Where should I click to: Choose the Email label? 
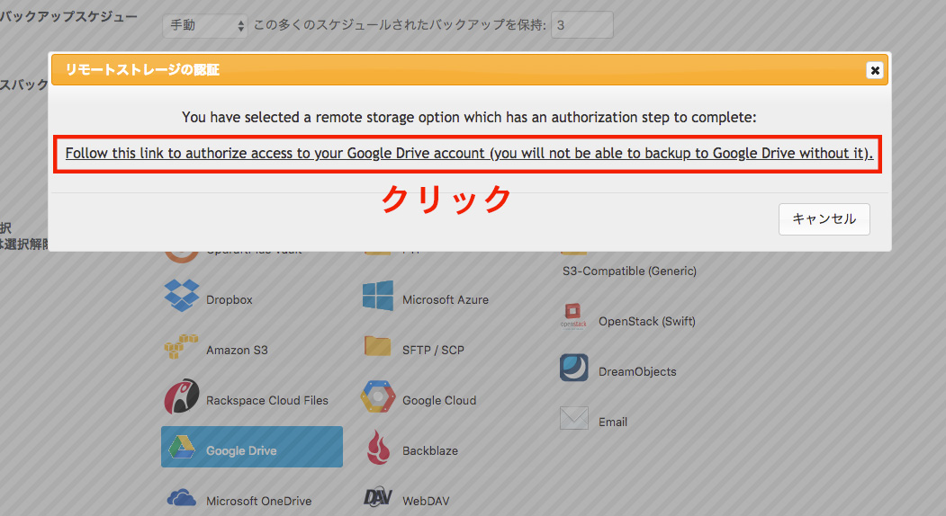613,422
